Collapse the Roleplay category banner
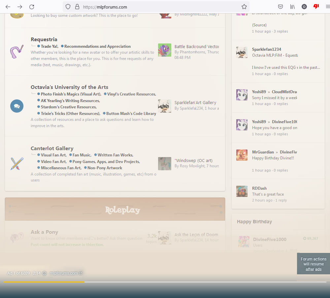Viewport: 330px width, 298px height. [x=115, y=209]
